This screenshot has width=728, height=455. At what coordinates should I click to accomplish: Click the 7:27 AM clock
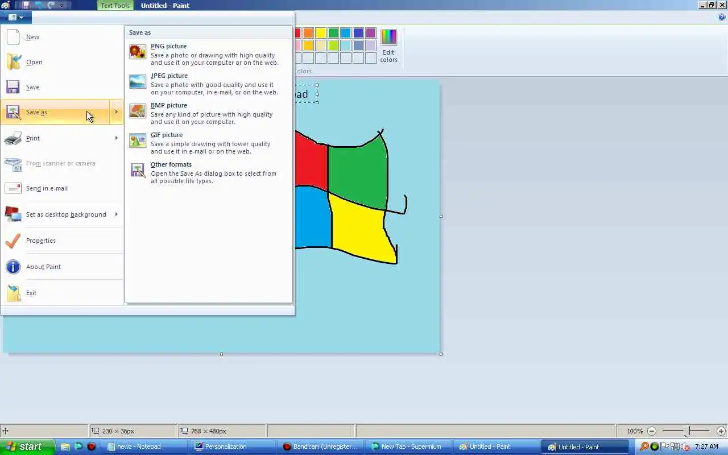click(x=707, y=447)
